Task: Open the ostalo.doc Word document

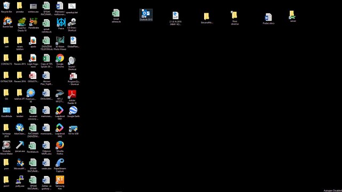Action: [x=46, y=164]
